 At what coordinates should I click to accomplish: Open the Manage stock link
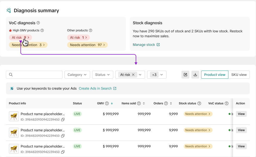pyautogui.click(x=146, y=45)
